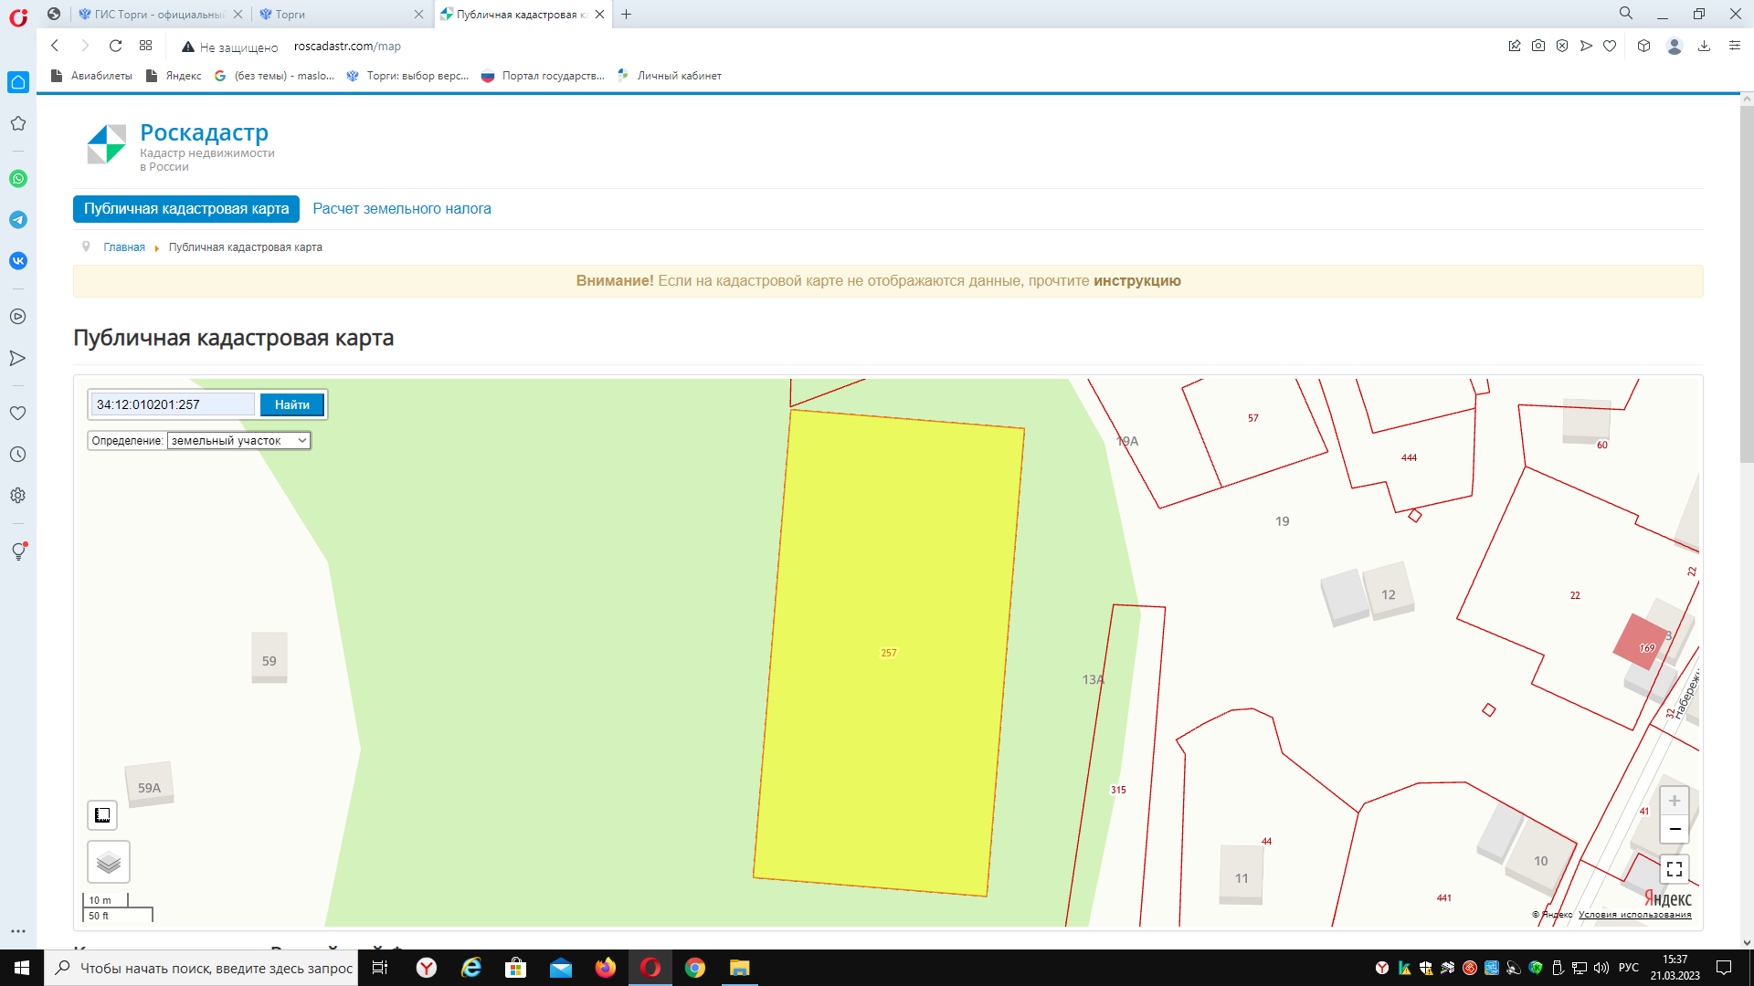The image size is (1754, 986).
Task: Open Opera sidebar history clock icon
Action: [x=18, y=455]
